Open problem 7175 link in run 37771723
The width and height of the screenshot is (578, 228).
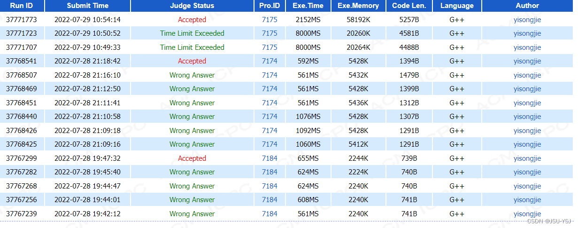[270, 33]
